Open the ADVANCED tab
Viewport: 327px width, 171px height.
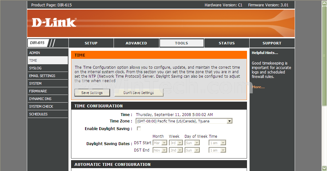(x=136, y=43)
